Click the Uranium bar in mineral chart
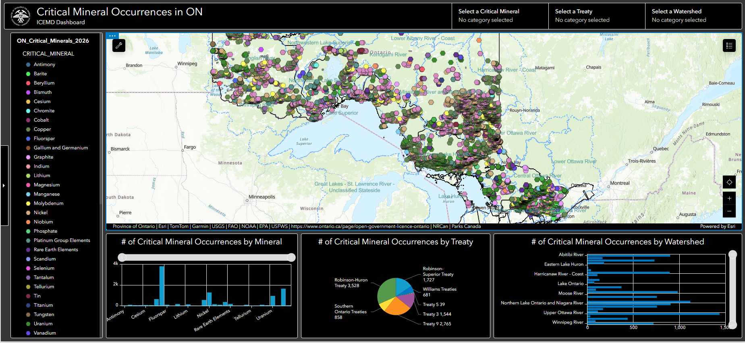 (273, 301)
